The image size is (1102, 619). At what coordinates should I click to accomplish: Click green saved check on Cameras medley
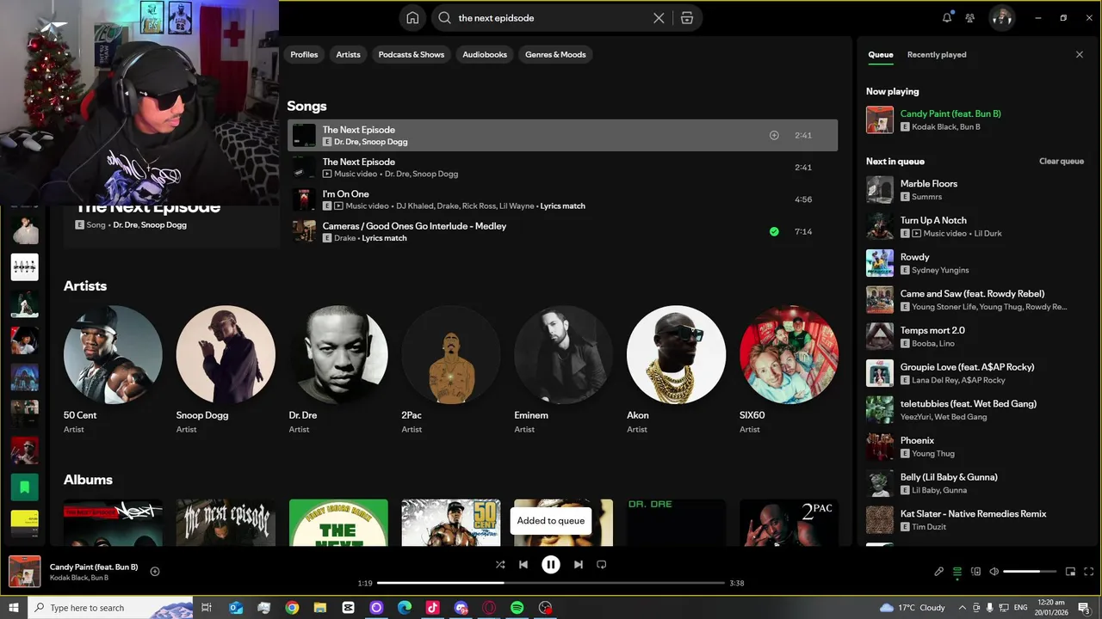click(x=774, y=231)
